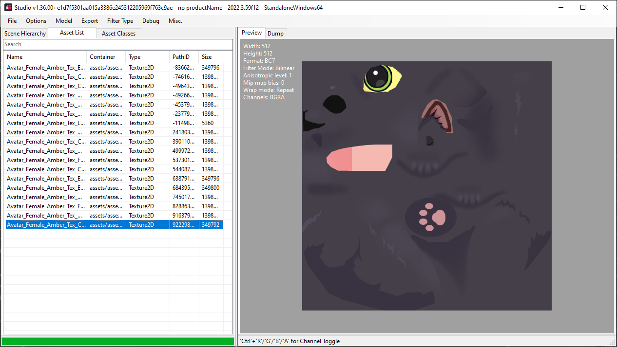Open the Debug menu
617x347 pixels.
151,21
